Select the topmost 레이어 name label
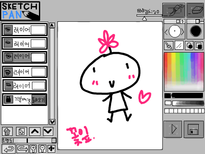Image resolution: width=205 pixels, height=154 pixels. coord(22,30)
